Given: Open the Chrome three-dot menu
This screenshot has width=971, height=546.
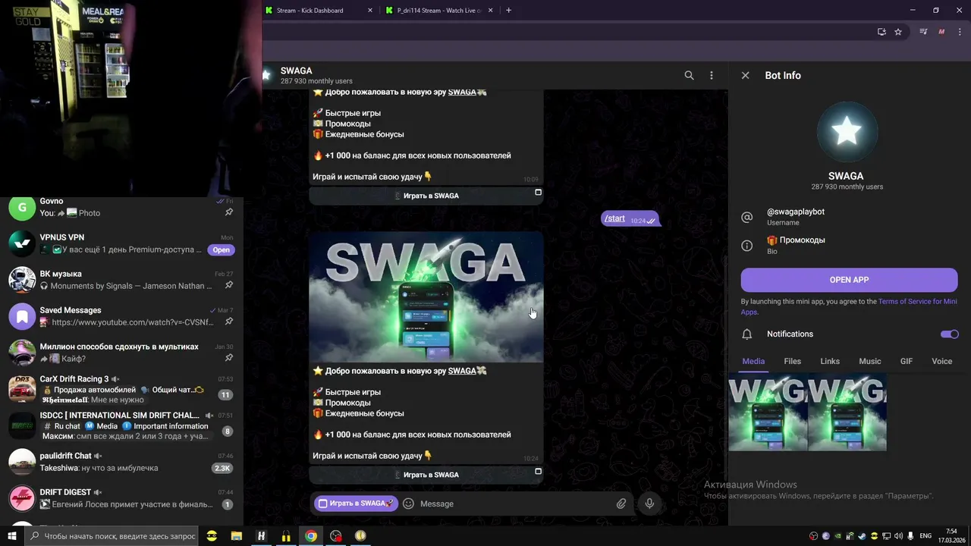Looking at the screenshot, I should click(x=960, y=32).
